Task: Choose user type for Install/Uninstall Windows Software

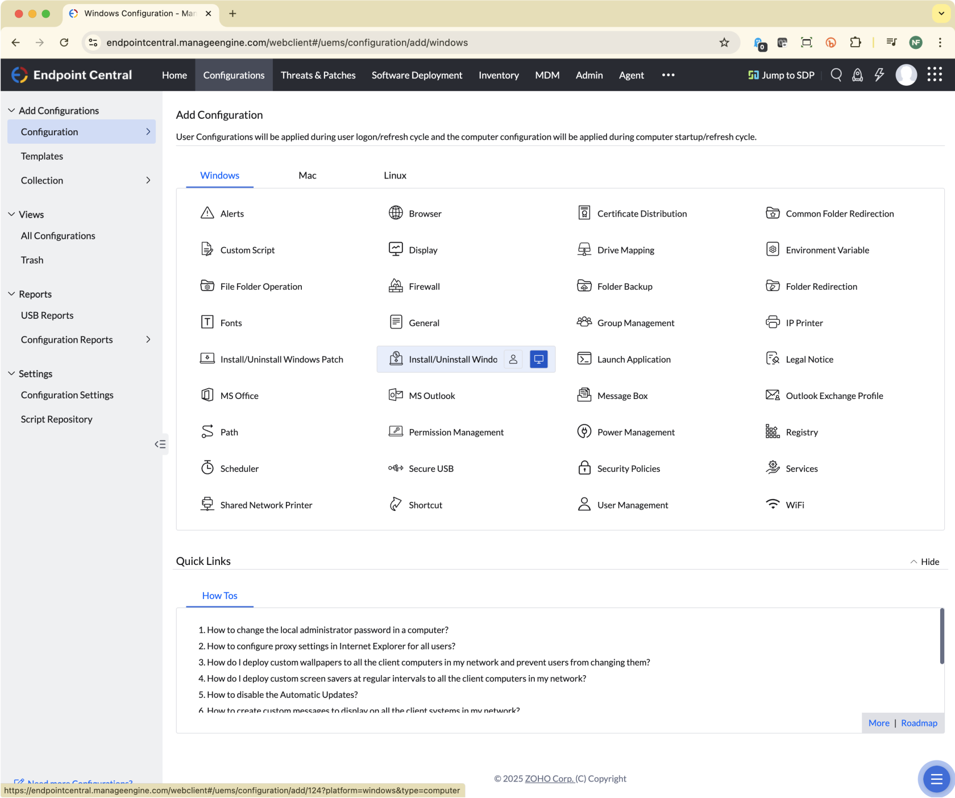Action: (x=513, y=359)
